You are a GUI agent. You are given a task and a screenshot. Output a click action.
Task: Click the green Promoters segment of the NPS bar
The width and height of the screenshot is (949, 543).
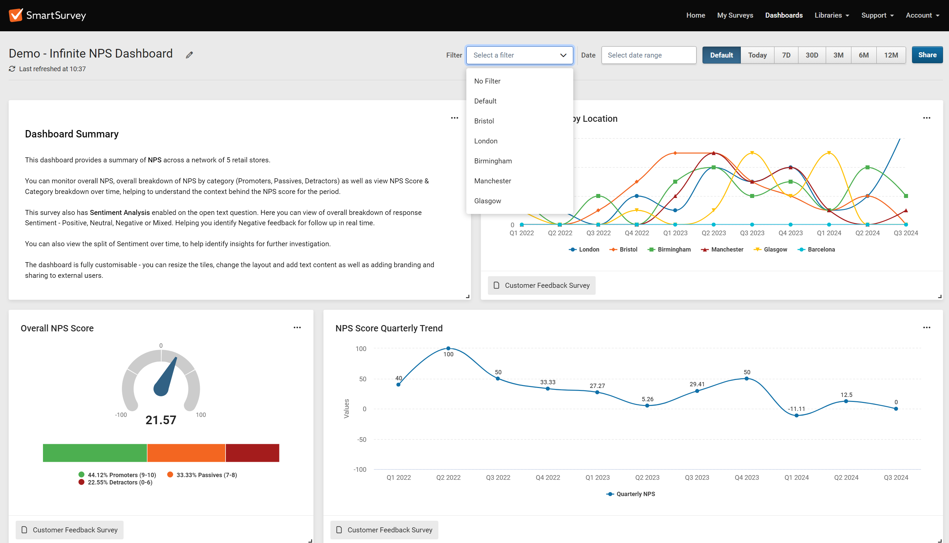click(x=95, y=453)
